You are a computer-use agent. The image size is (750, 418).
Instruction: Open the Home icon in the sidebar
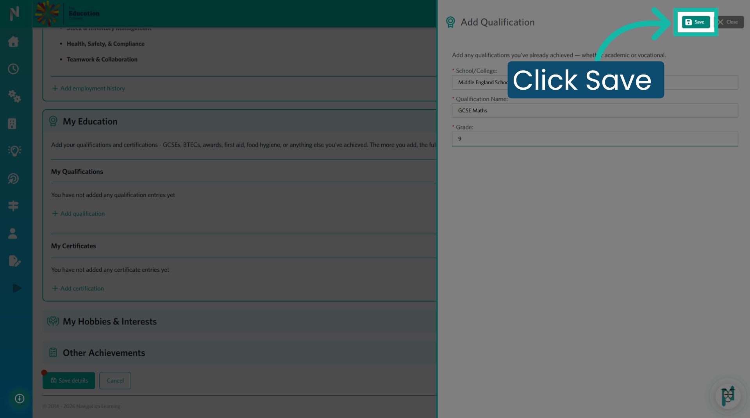(13, 41)
